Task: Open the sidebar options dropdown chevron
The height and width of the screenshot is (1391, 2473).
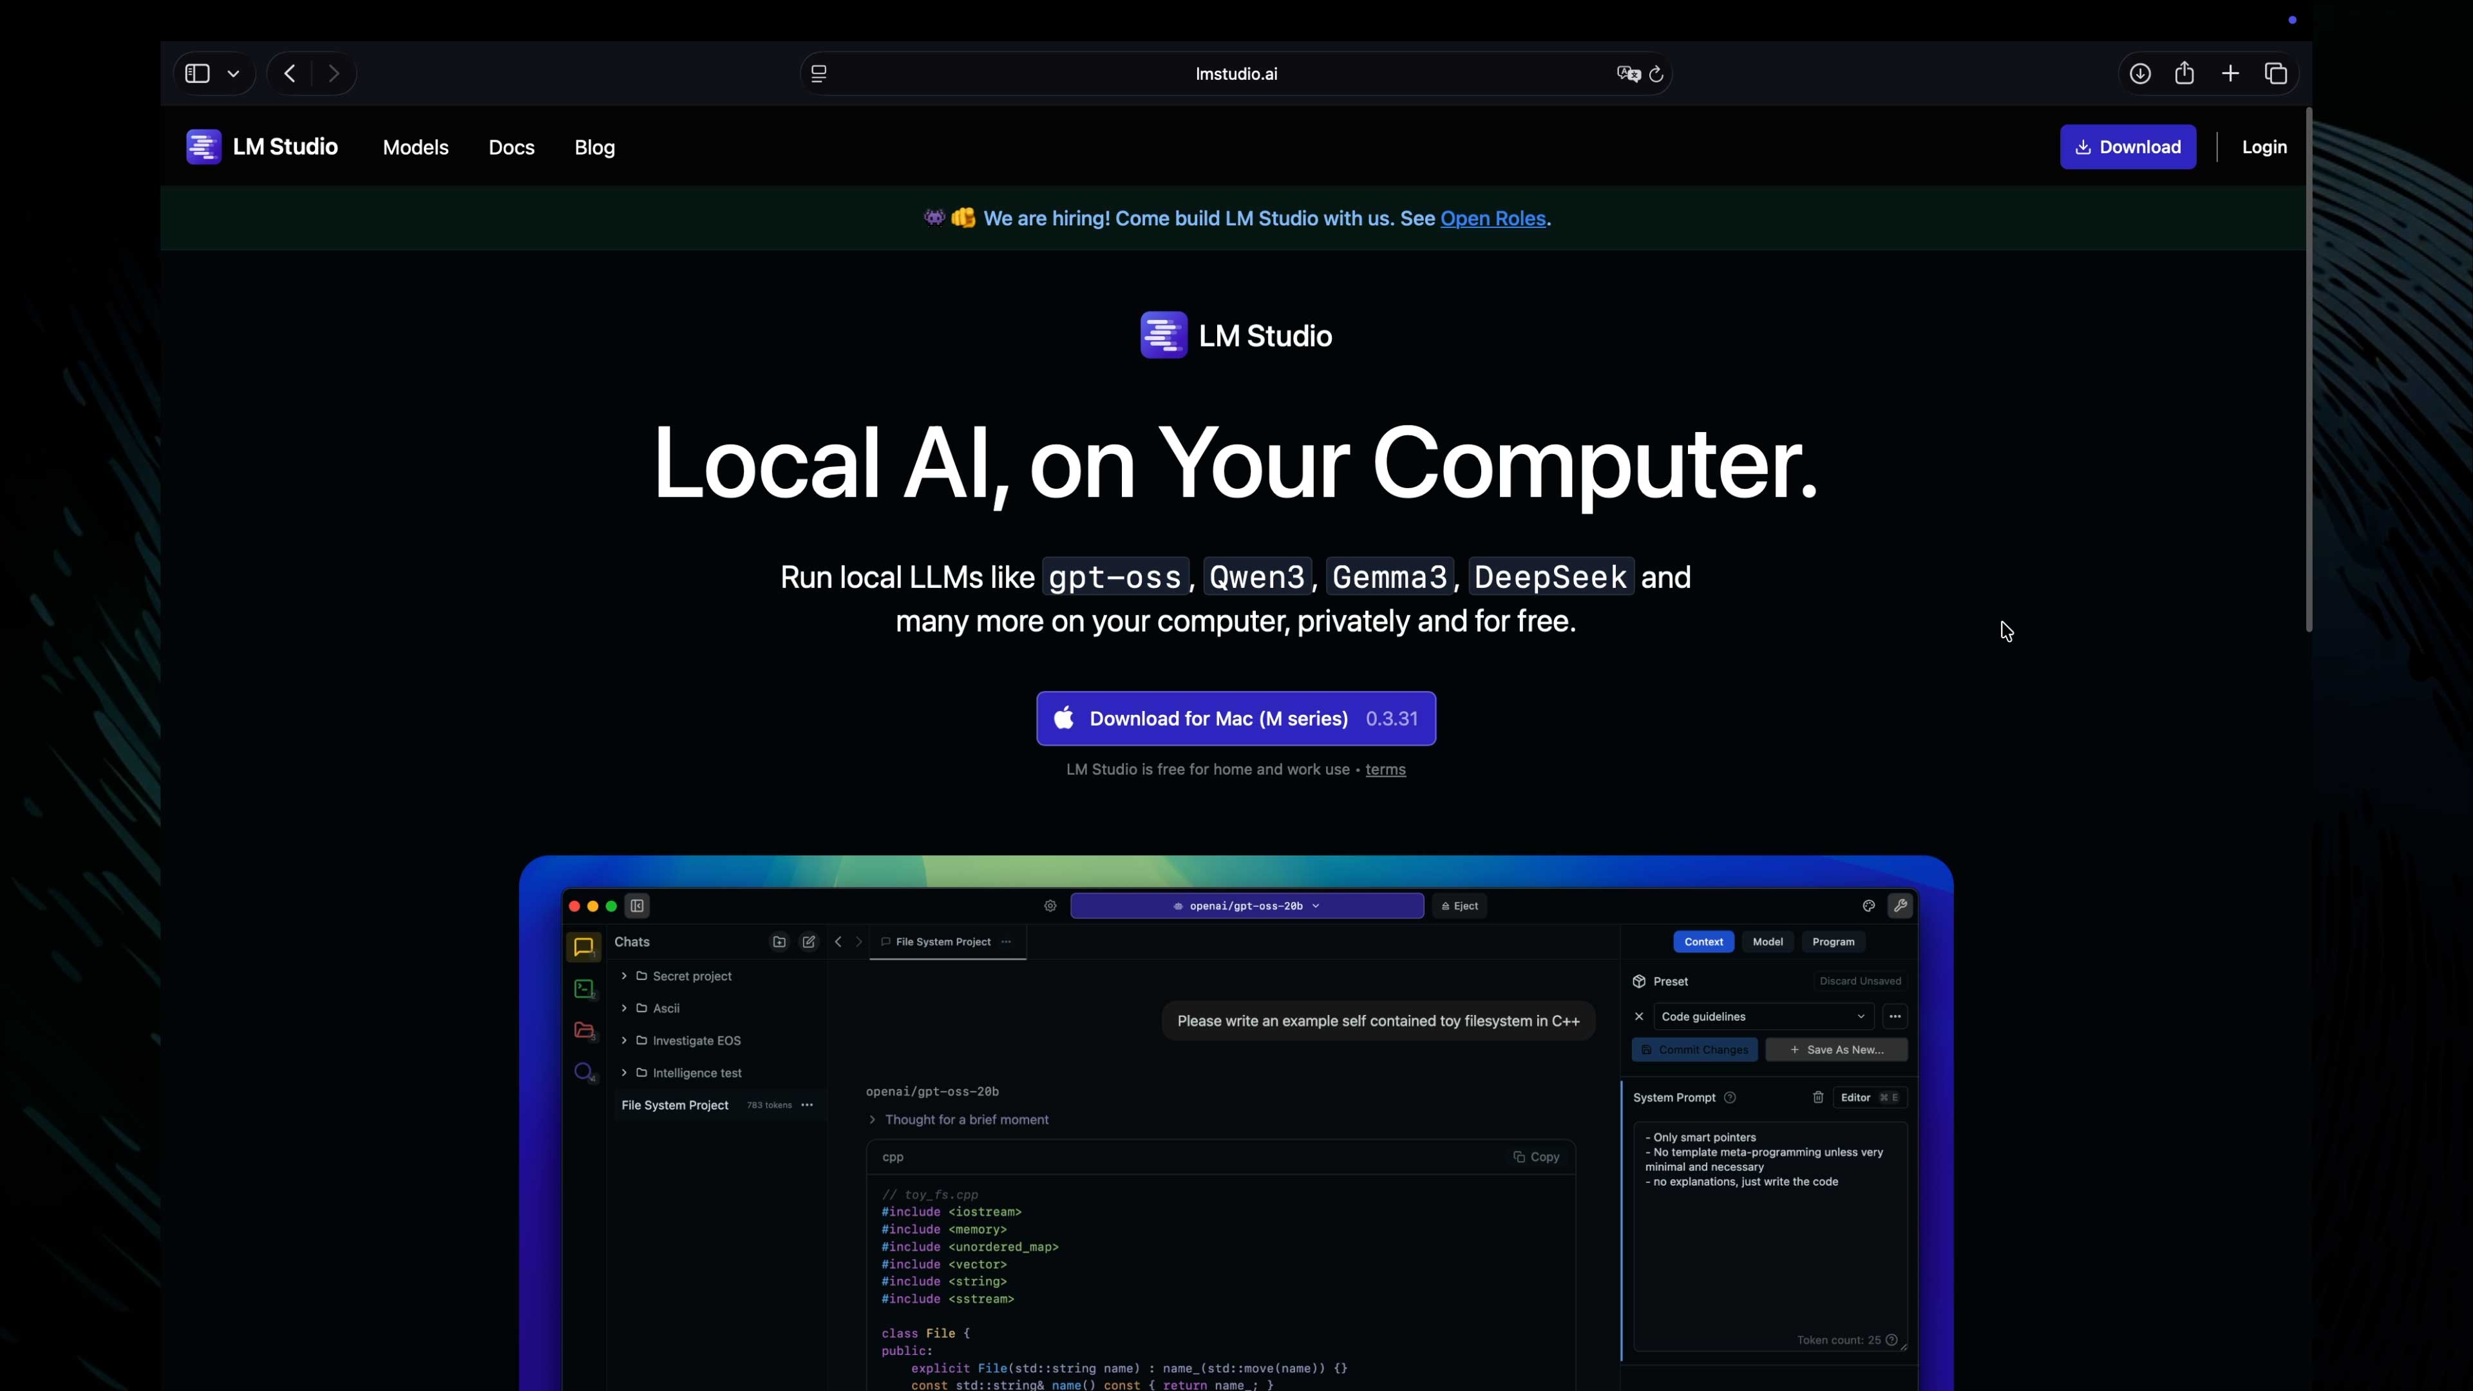Action: (x=233, y=74)
